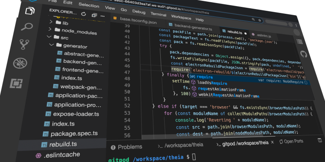Image resolution: width=325 pixels, height=162 pixels.
Task: Open the Source Control branch icon
Action: click(24, 44)
